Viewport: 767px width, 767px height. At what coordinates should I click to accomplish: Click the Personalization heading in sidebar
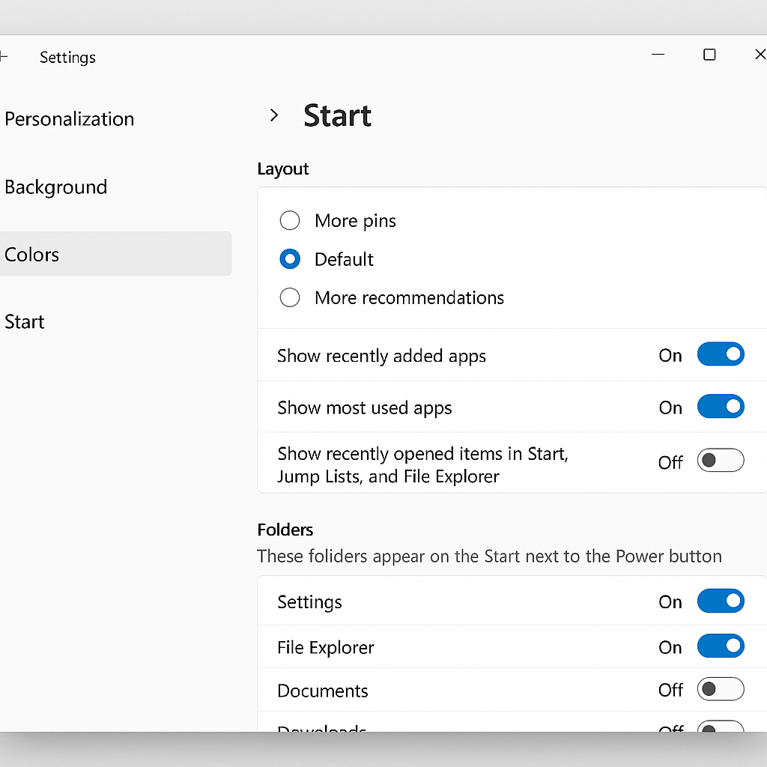click(69, 119)
